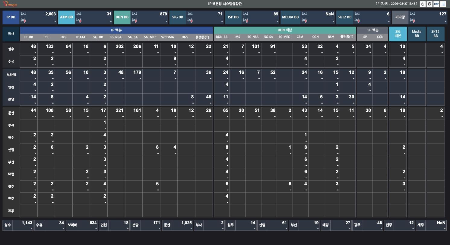Viewport: 450px width, 245px height.
Task: Select the ATM BB summary tab
Action: click(66, 17)
